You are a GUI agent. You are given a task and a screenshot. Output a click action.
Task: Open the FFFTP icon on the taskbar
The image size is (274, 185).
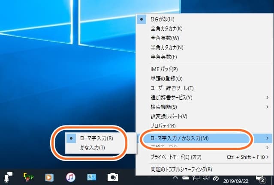(x=29, y=177)
